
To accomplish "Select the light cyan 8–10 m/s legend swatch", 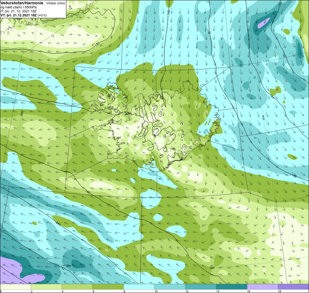I will click(x=139, y=287).
